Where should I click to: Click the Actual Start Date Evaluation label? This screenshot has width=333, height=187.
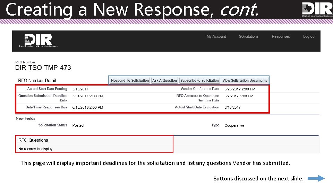(197, 107)
